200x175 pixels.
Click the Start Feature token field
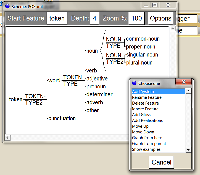[x=57, y=18]
